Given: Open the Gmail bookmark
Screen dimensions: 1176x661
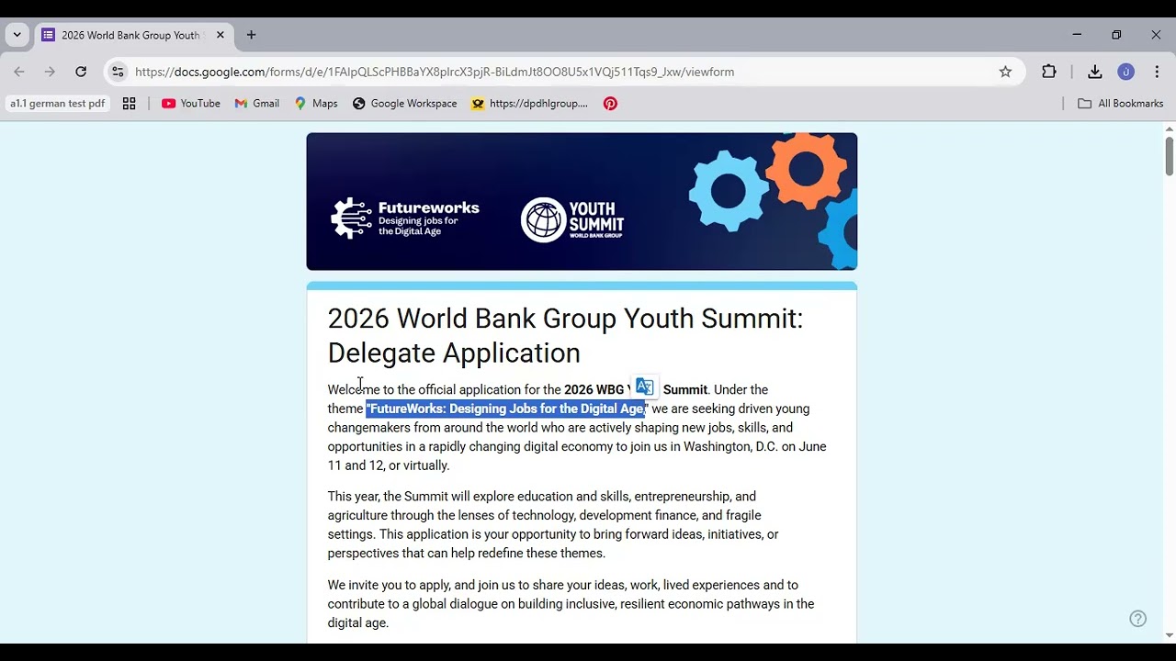Looking at the screenshot, I should coord(257,104).
